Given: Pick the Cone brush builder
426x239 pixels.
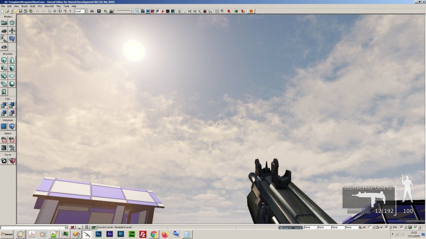Looking at the screenshot, I should tap(12, 60).
